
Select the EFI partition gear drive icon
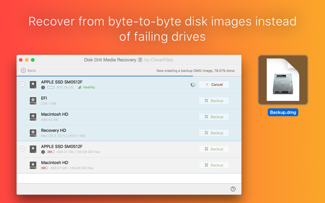[33, 100]
